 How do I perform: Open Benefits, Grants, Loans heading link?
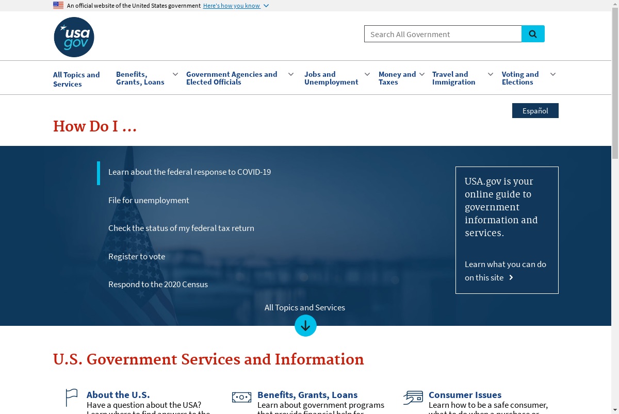pyautogui.click(x=307, y=395)
